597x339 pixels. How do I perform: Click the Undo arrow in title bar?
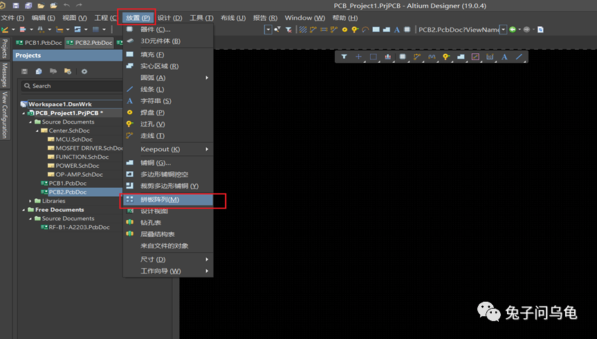(x=66, y=6)
